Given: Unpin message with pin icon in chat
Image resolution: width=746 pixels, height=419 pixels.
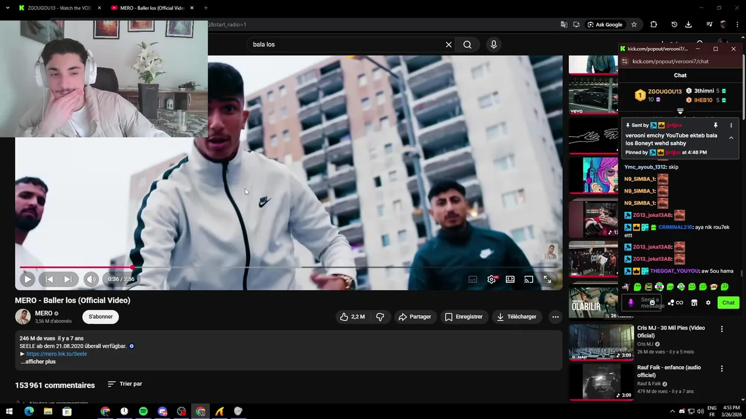Looking at the screenshot, I should point(716,125).
